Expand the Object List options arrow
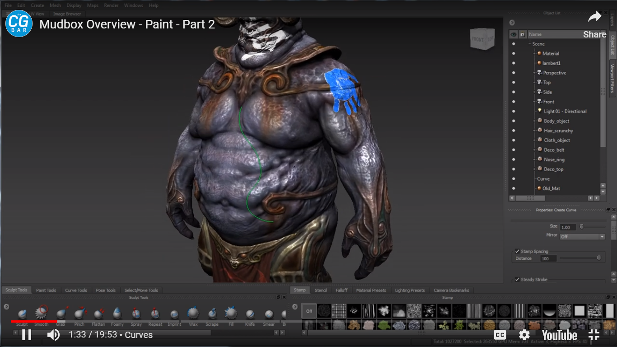The width and height of the screenshot is (617, 347). click(512, 23)
